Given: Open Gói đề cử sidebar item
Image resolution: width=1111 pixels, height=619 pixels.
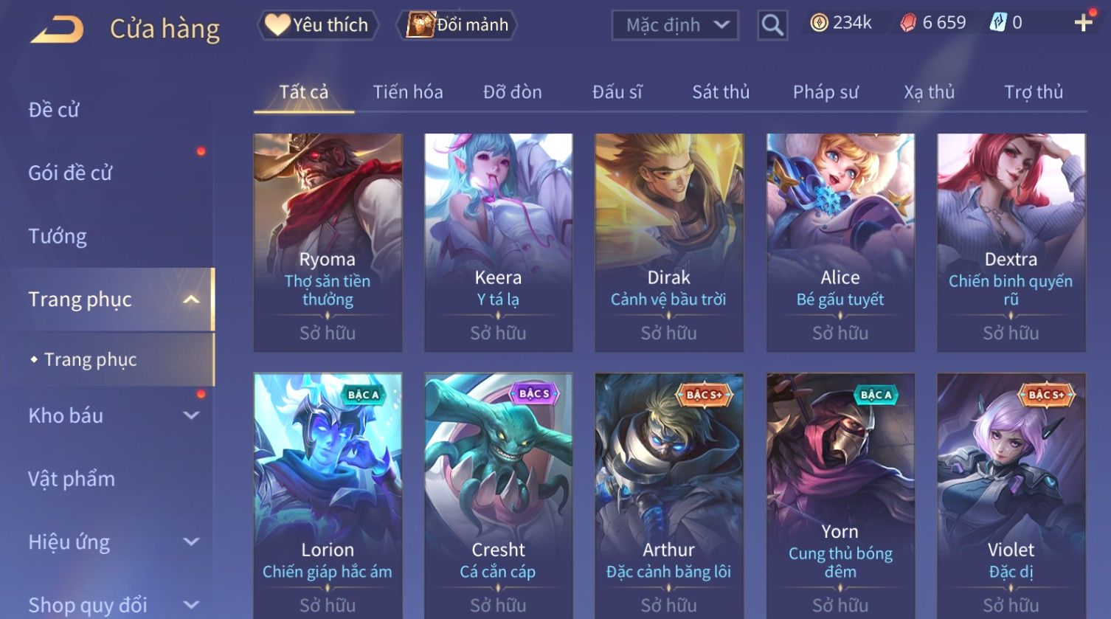Looking at the screenshot, I should [x=70, y=173].
